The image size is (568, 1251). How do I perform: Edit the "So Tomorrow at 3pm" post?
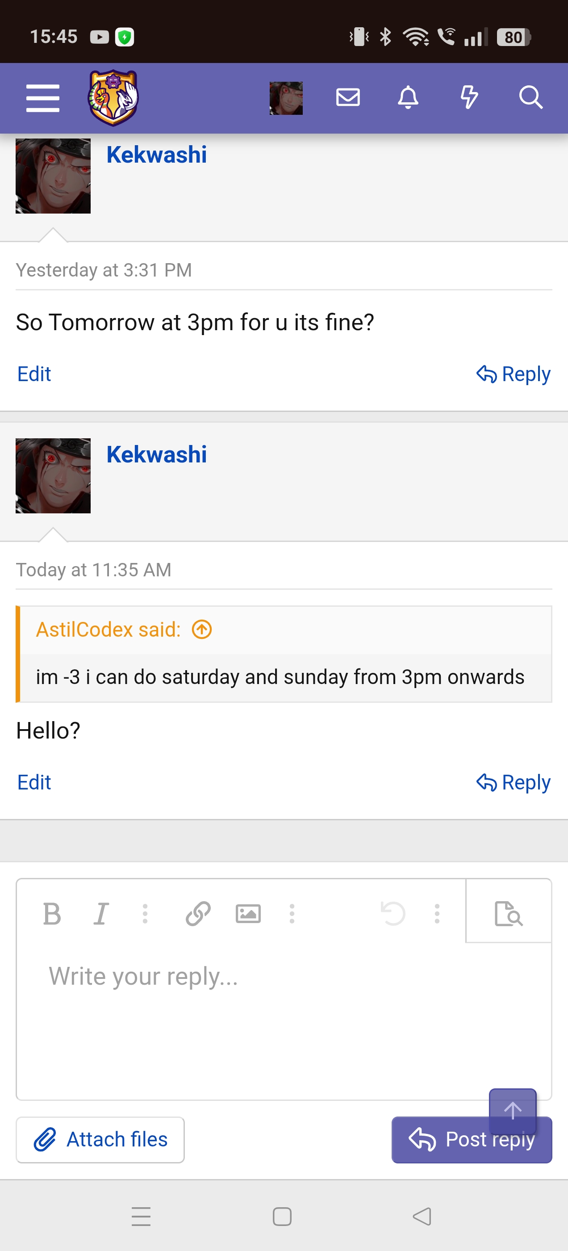tap(34, 374)
